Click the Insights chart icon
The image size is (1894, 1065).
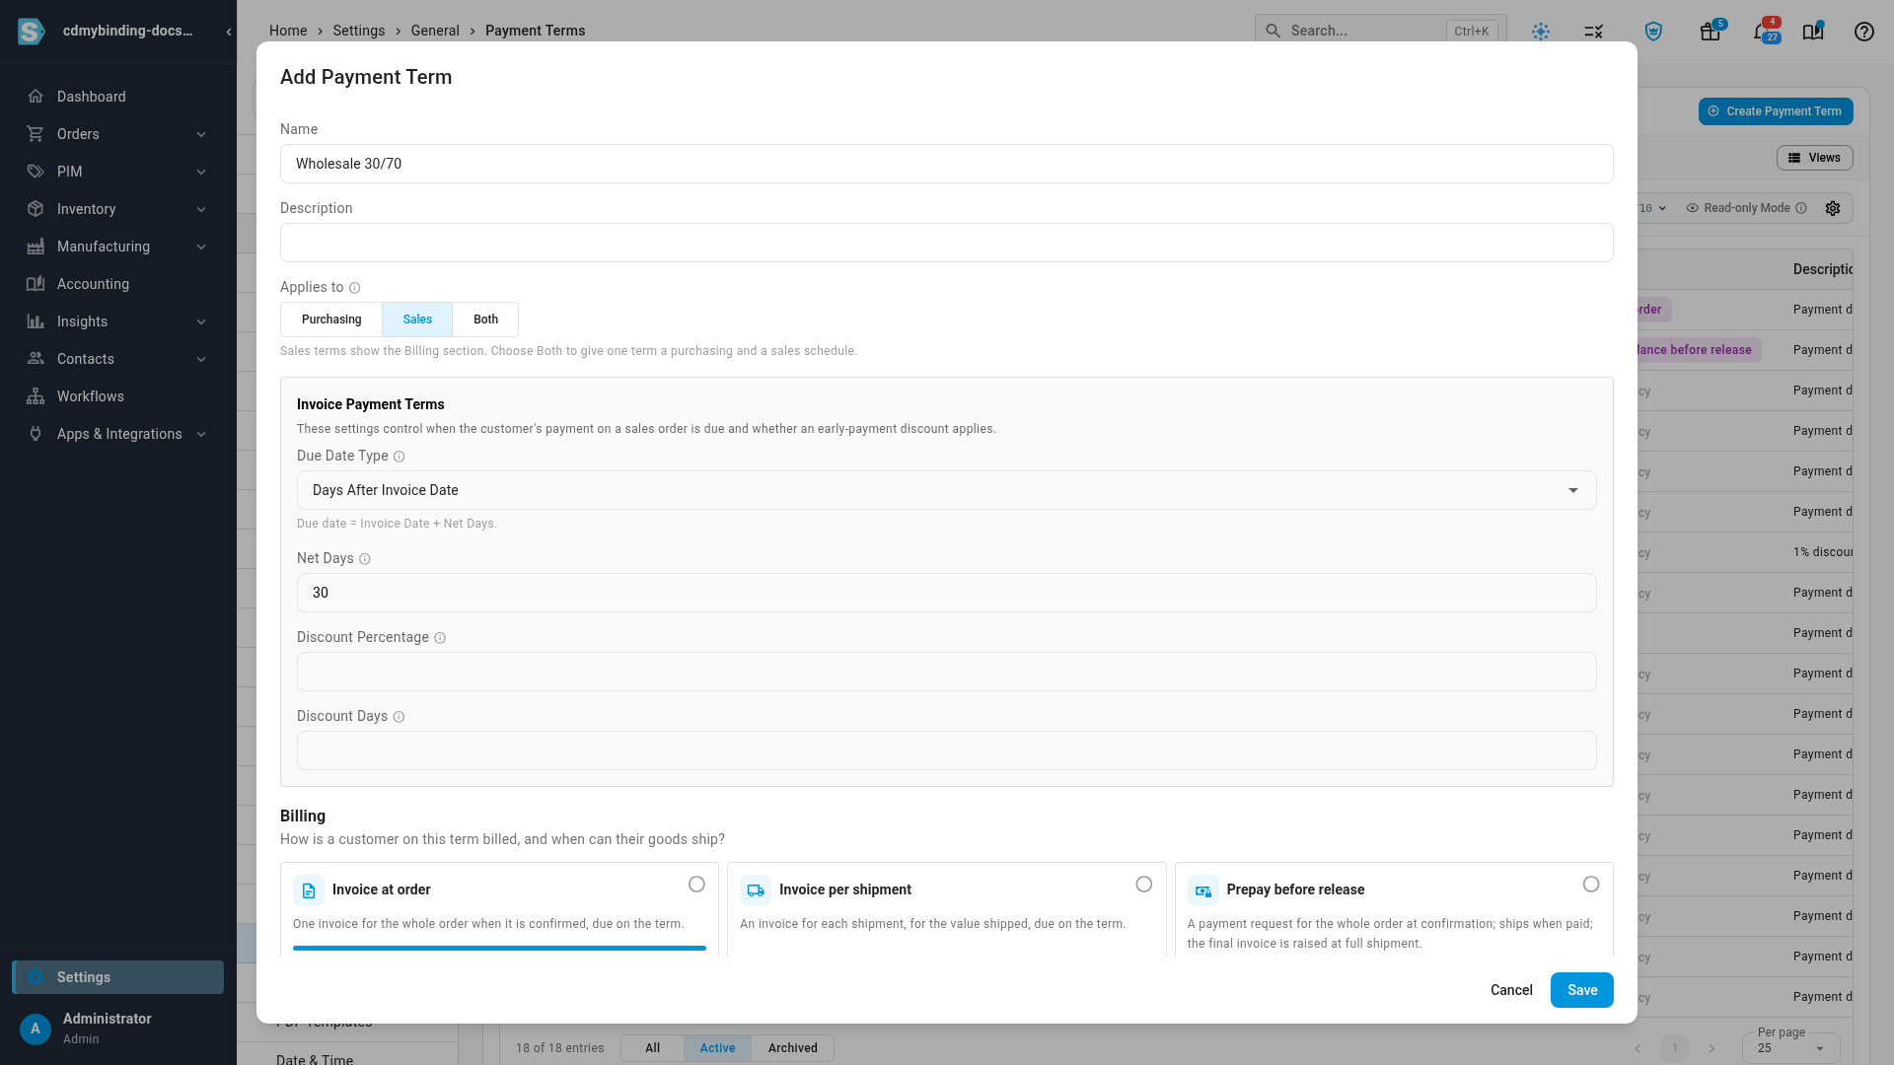[x=36, y=321]
